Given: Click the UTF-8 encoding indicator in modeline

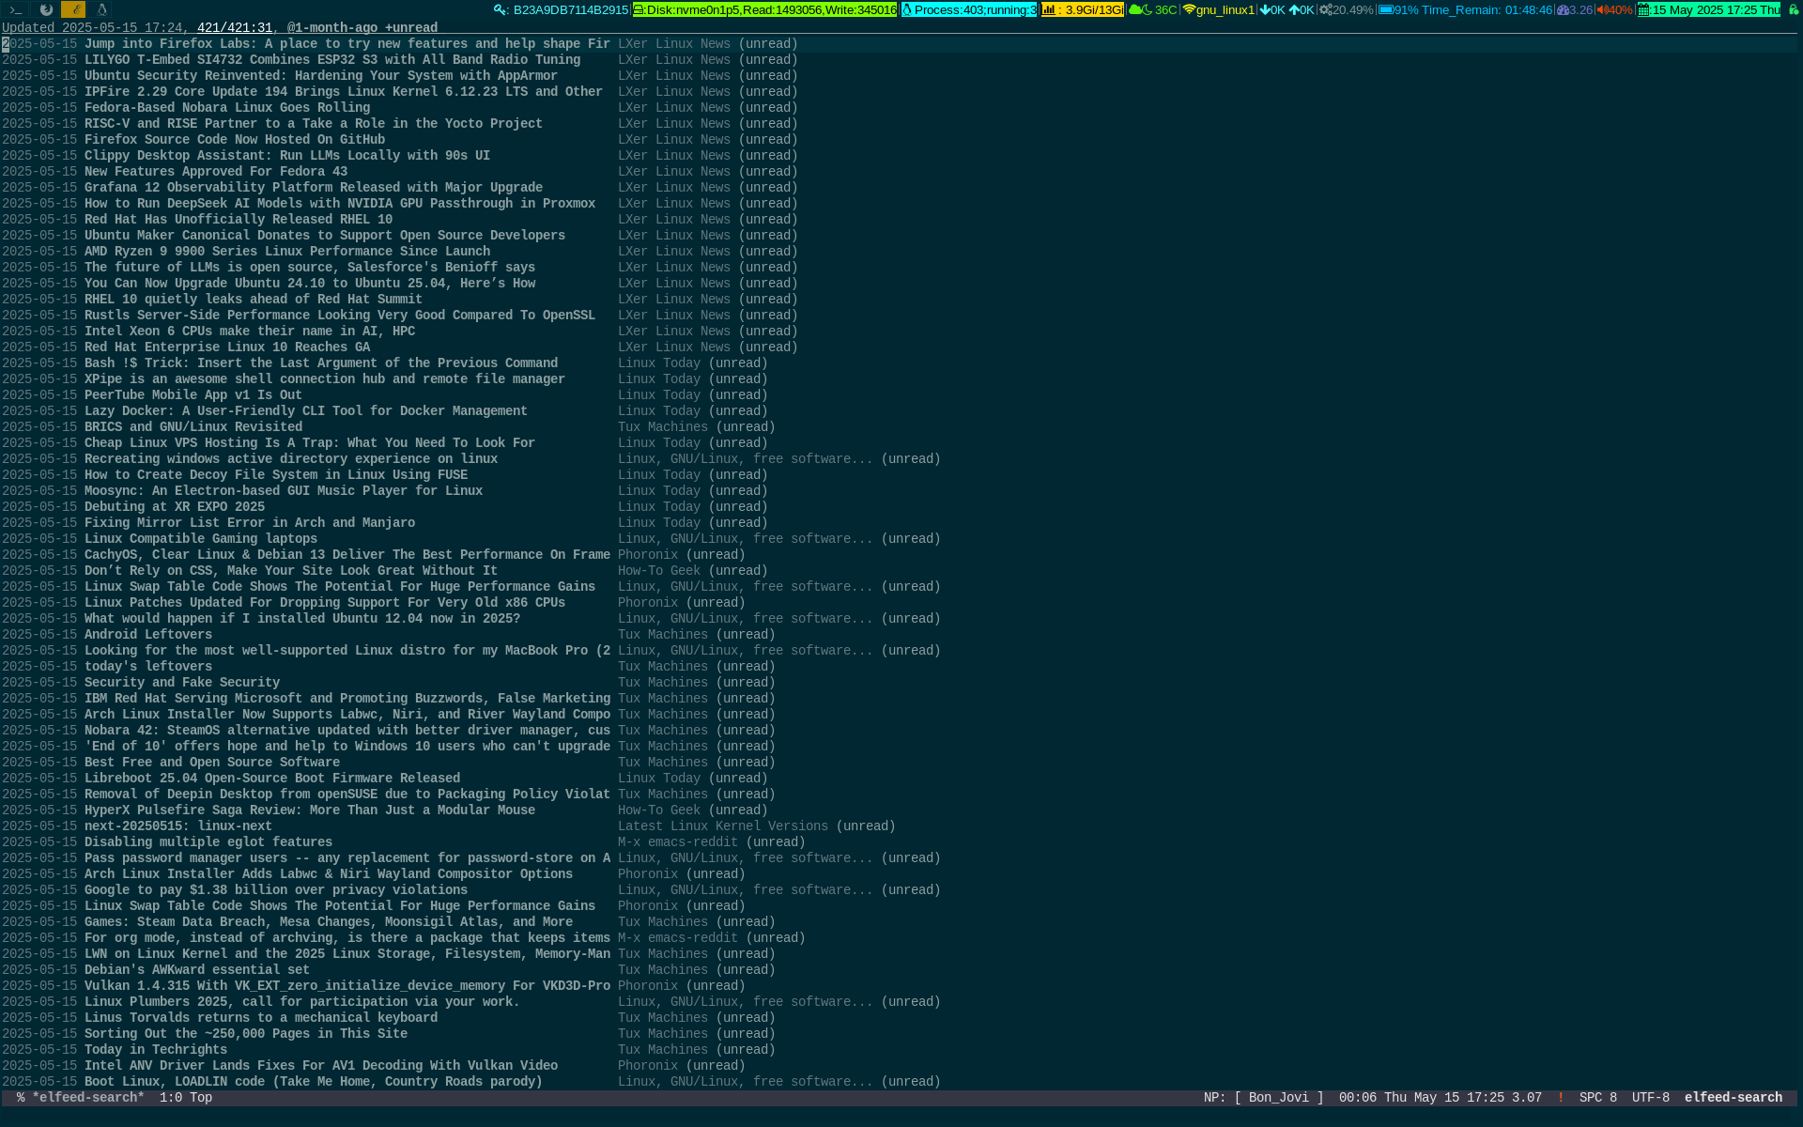Looking at the screenshot, I should click(x=1651, y=1098).
